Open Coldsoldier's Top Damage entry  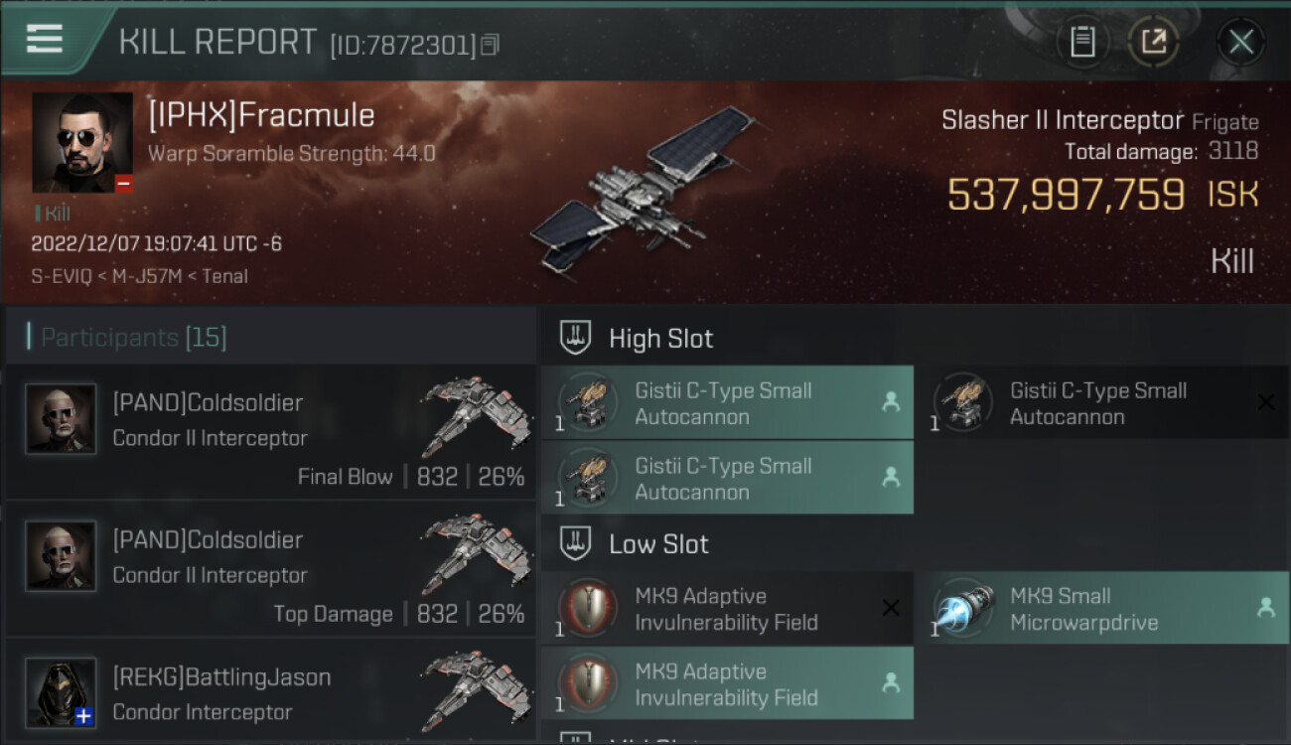pos(270,569)
